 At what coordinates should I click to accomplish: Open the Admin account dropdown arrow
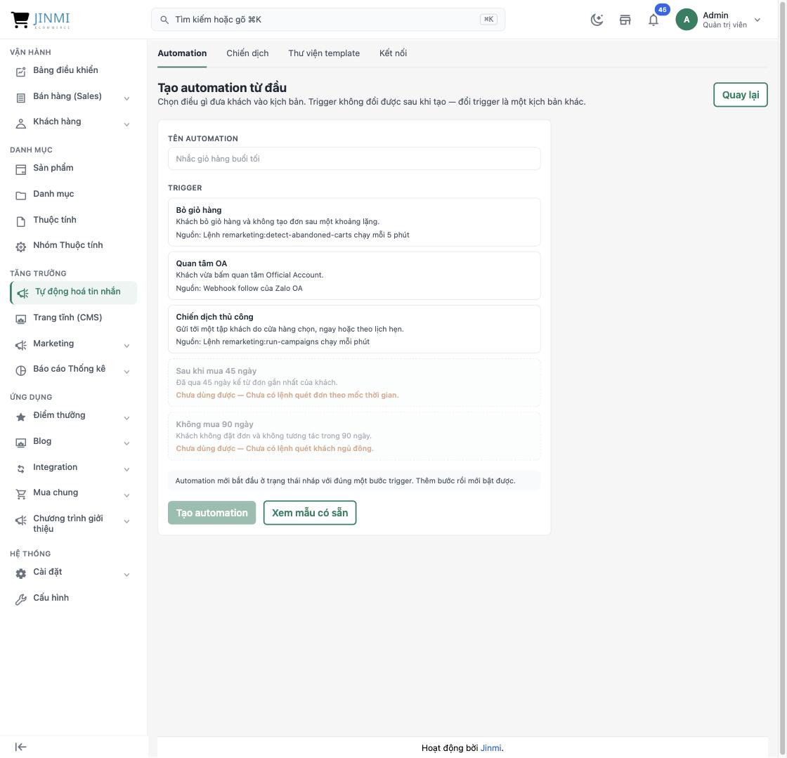pyautogui.click(x=757, y=20)
